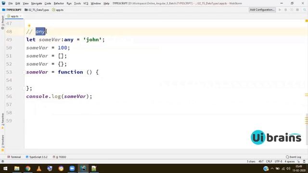Open the Tools menu
Screen dimensions: 308x173
[x=77, y=3]
